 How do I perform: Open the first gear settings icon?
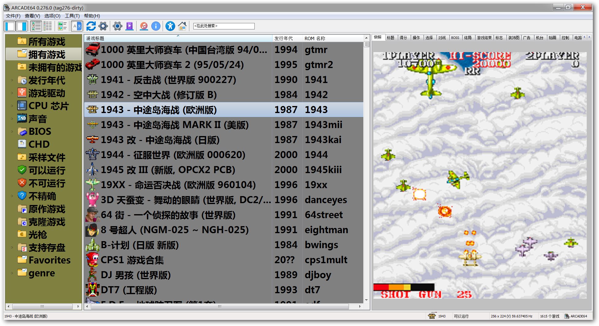pos(103,26)
